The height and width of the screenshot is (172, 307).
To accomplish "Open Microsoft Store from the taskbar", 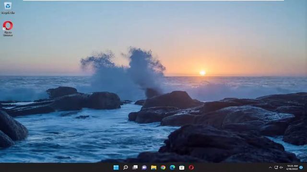I will (x=182, y=167).
